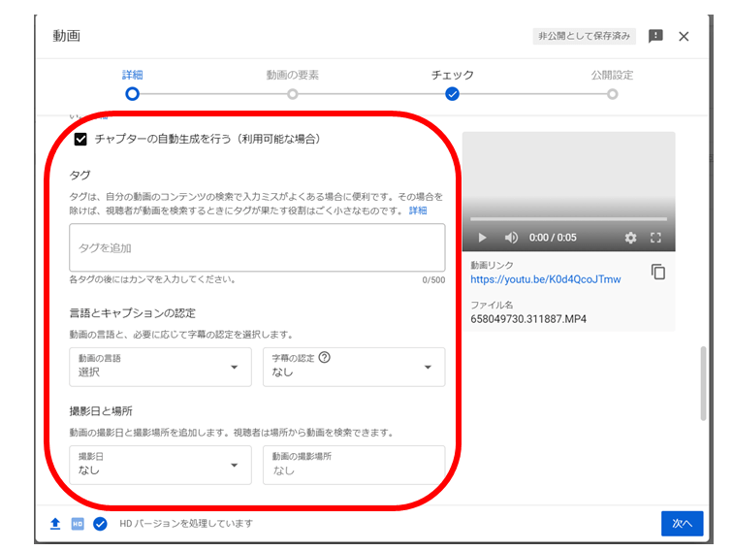Click the upload status arrow icon
This screenshot has width=733, height=551.
(x=55, y=524)
